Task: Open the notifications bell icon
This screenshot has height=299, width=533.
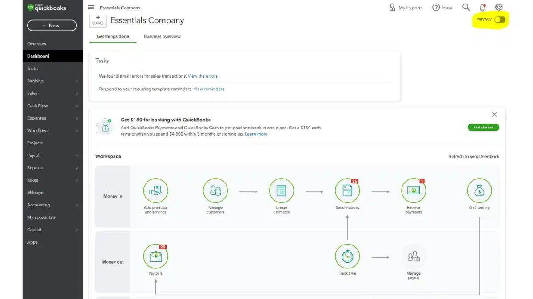Action: coord(483,8)
